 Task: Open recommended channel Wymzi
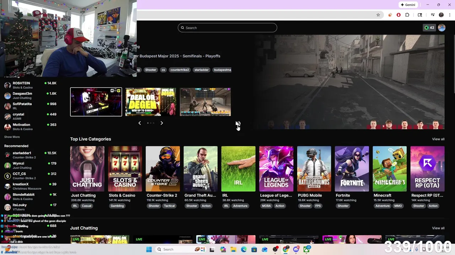pyautogui.click(x=30, y=165)
